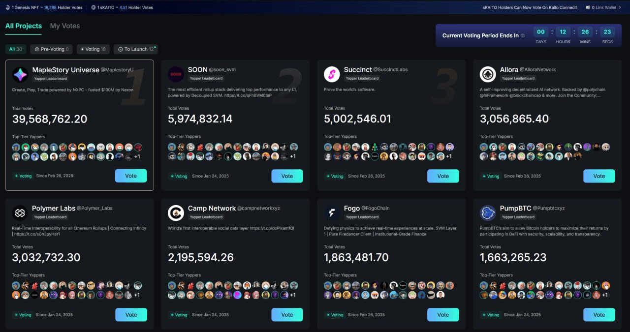Image resolution: width=630 pixels, height=332 pixels.
Task: Filter projects by Pre-Voting
Action: pos(51,49)
